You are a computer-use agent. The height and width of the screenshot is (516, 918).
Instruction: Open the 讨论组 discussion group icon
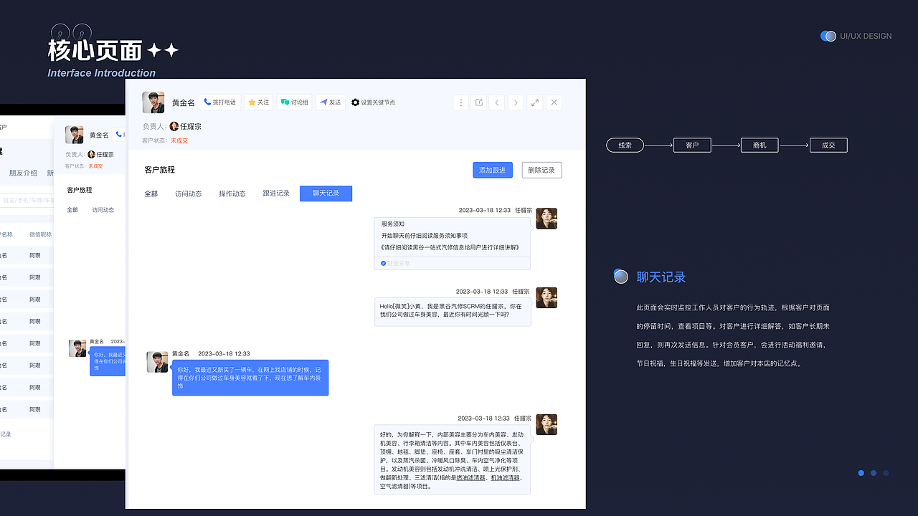285,102
